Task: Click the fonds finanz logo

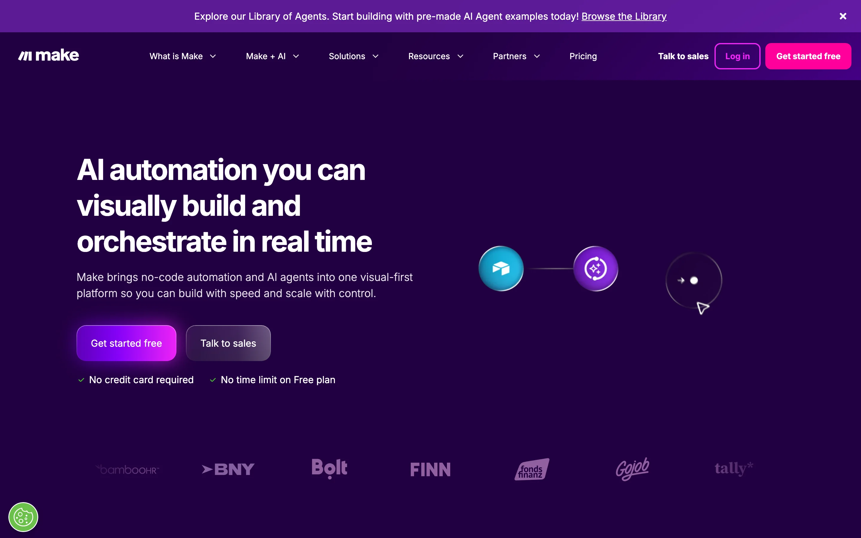Action: (532, 469)
